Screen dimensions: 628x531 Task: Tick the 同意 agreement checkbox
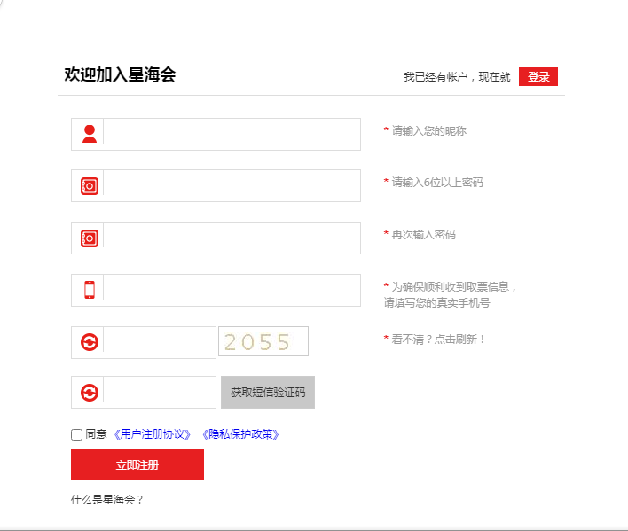76,434
